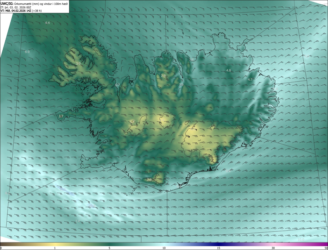Click the color scale tick label '10'

point(164,248)
